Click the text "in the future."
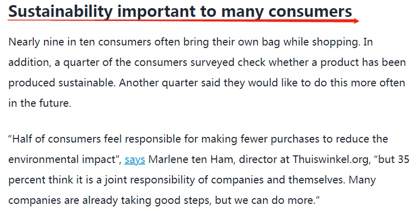 [40, 103]
